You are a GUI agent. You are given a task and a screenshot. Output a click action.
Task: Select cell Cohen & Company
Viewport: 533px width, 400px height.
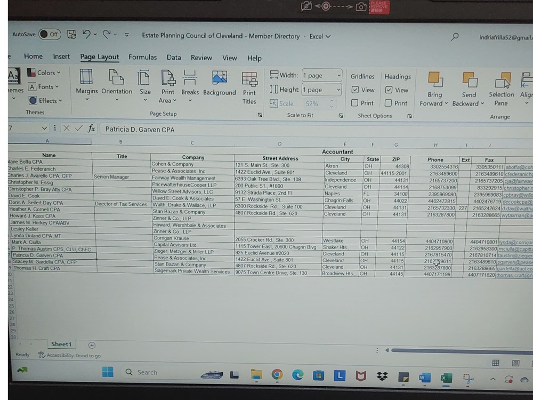(192, 164)
